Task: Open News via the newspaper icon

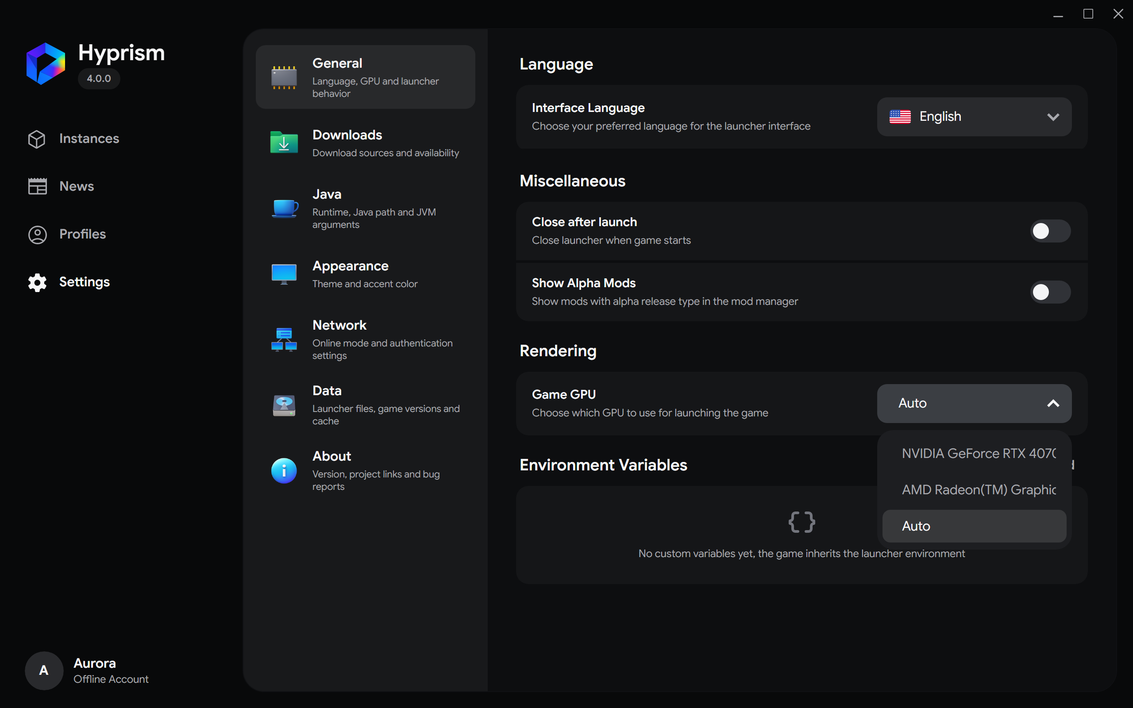Action: (37, 186)
